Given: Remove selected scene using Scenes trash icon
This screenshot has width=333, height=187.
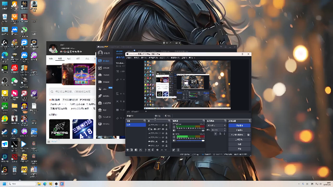Looking at the screenshot, I should pyautogui.click(x=132, y=150).
